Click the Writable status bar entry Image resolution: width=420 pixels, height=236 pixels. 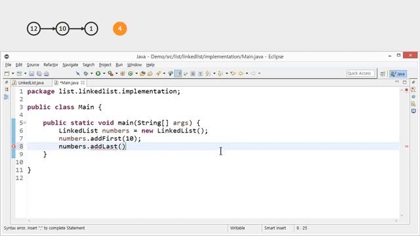(238, 228)
